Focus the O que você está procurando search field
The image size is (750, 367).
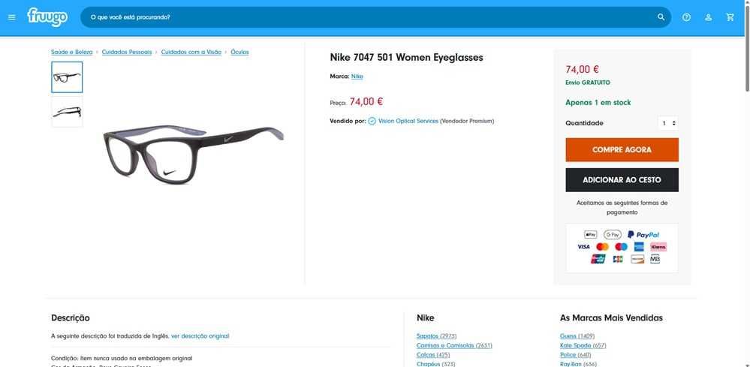pyautogui.click(x=369, y=17)
